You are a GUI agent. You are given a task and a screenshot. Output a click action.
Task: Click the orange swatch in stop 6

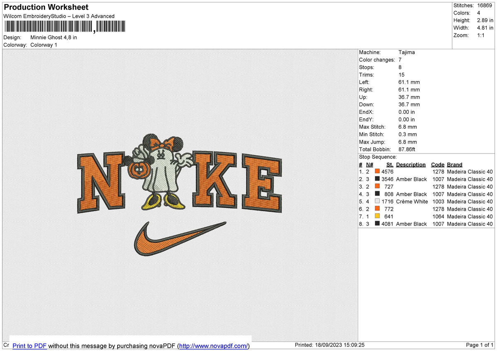click(377, 209)
